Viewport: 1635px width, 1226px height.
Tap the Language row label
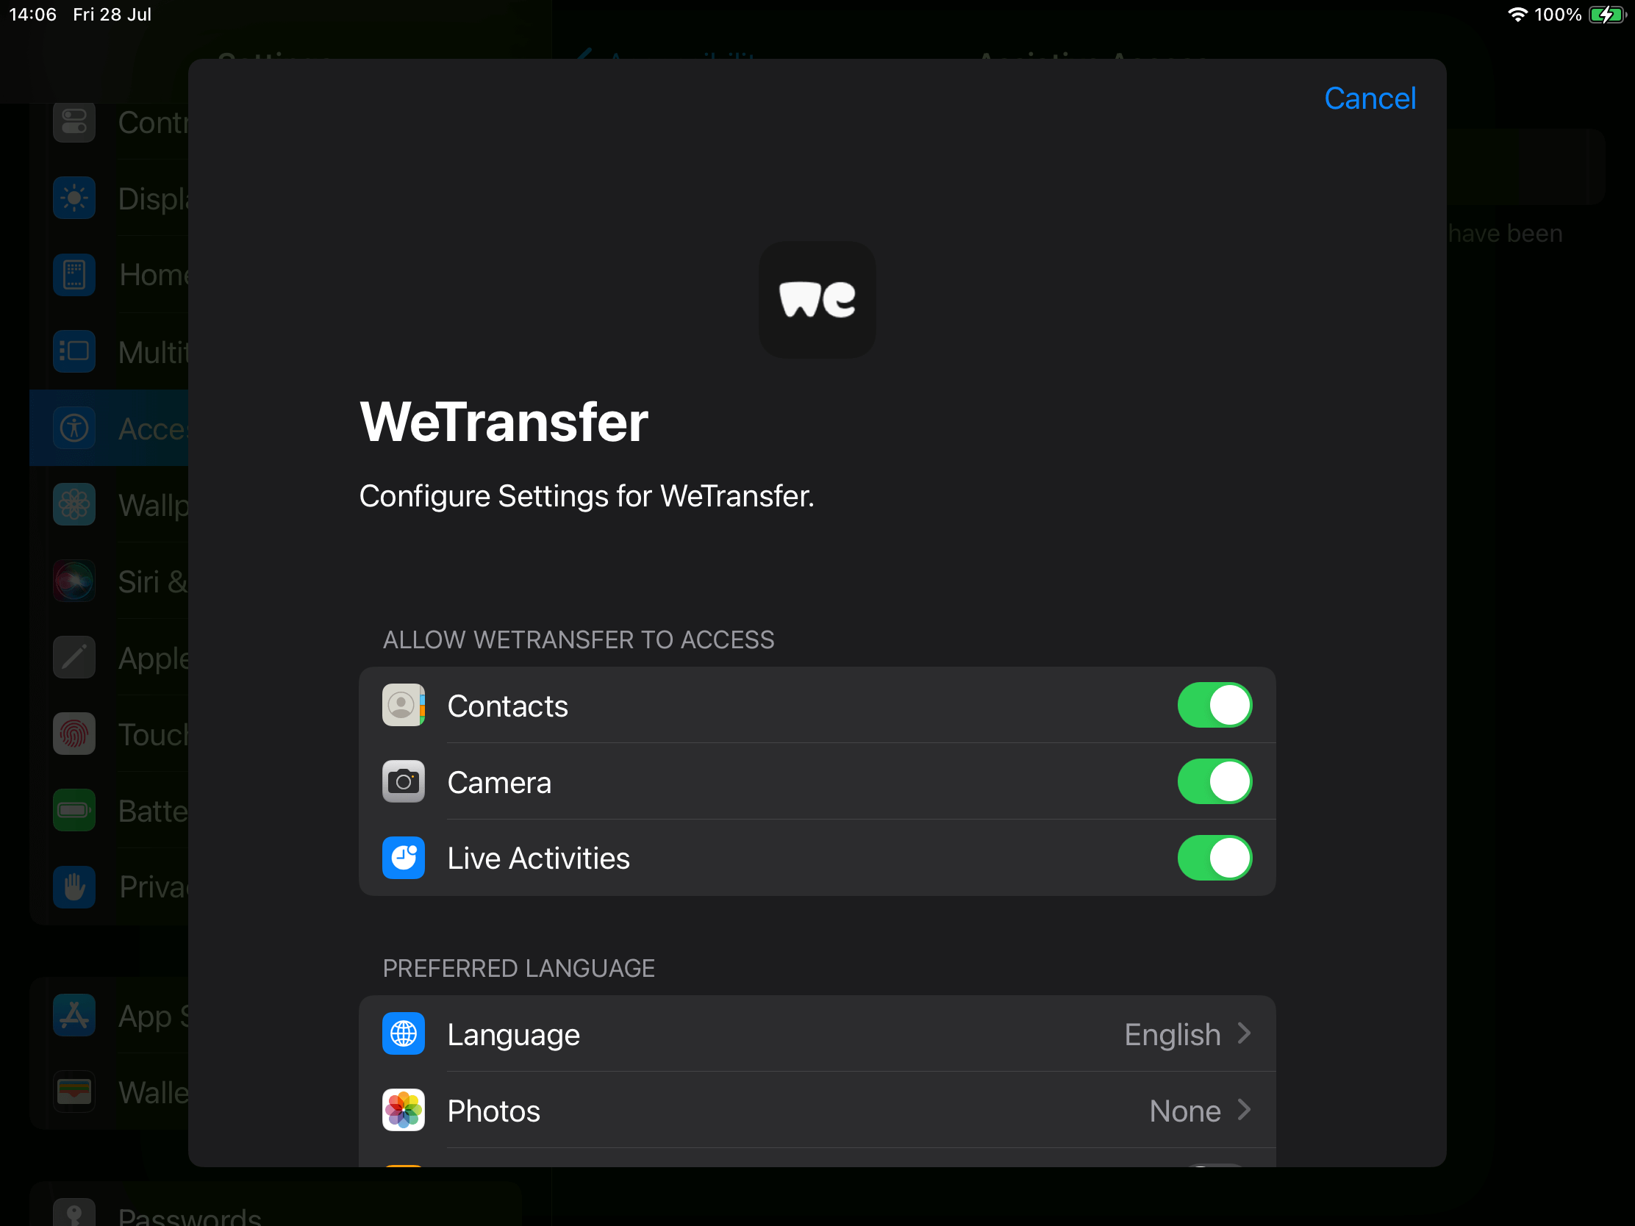point(513,1036)
